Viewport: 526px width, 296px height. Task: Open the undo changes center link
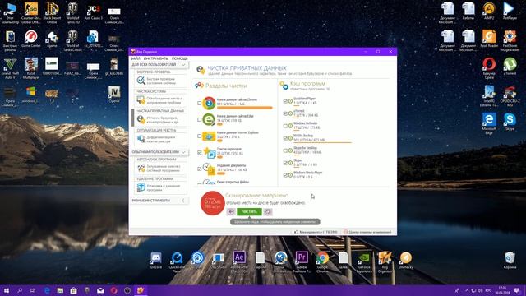pyautogui.click(x=367, y=232)
